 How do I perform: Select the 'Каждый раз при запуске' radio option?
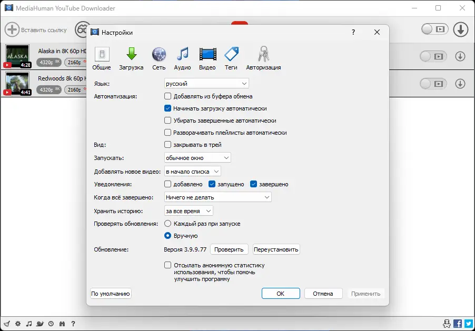[x=167, y=223]
